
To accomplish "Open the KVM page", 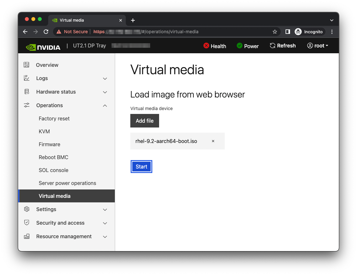I will (44, 131).
